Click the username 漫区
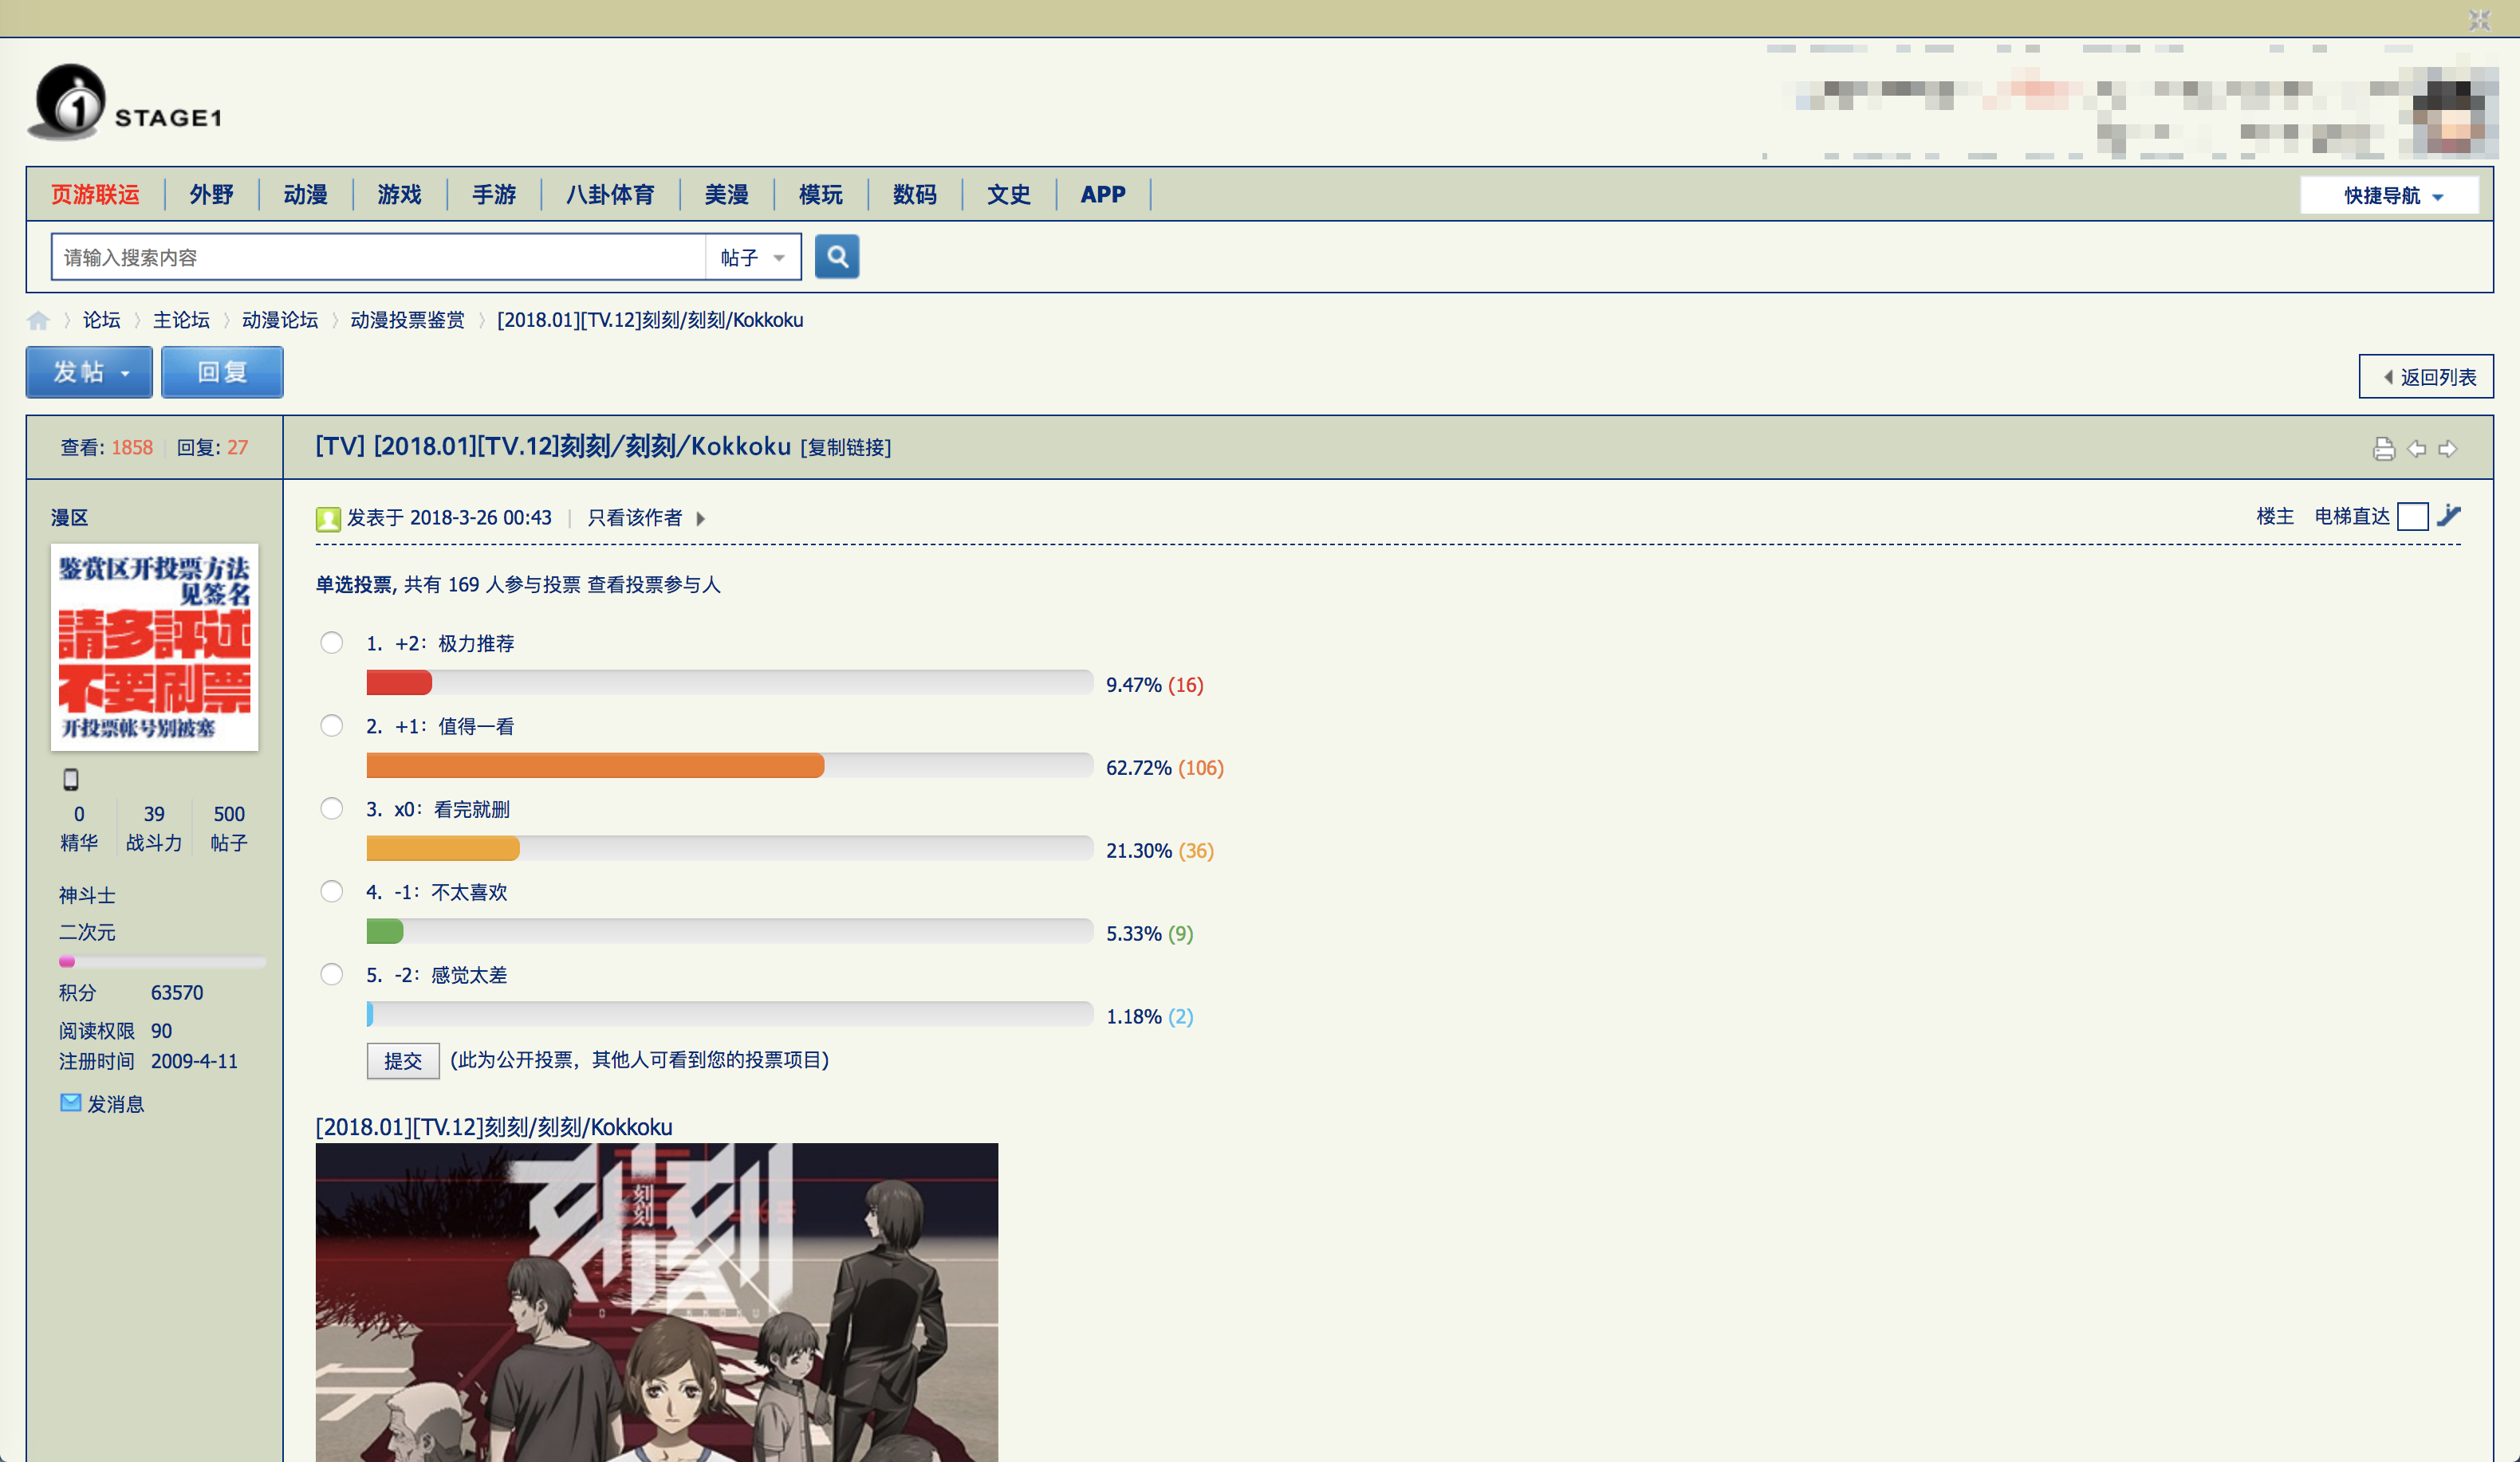The width and height of the screenshot is (2520, 1462). (69, 517)
